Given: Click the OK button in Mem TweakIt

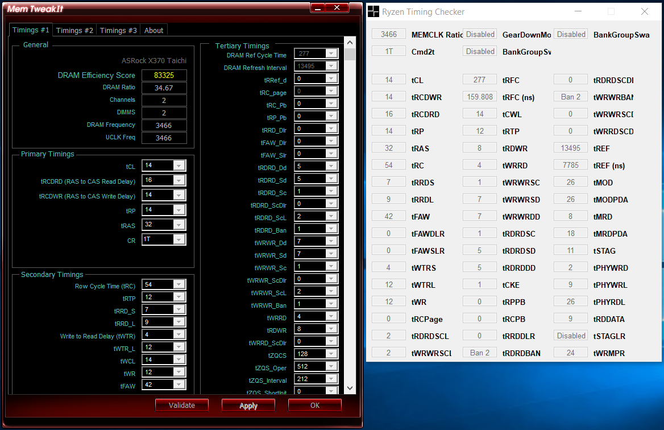Looking at the screenshot, I should [x=314, y=406].
